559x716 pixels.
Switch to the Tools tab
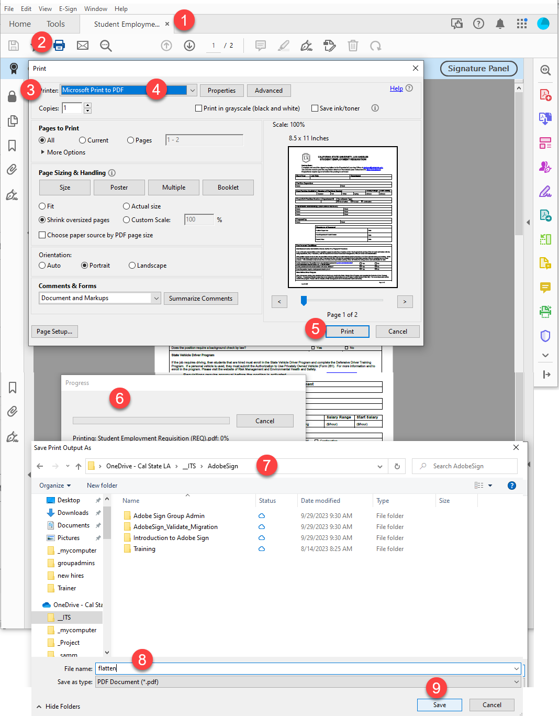[x=55, y=24]
